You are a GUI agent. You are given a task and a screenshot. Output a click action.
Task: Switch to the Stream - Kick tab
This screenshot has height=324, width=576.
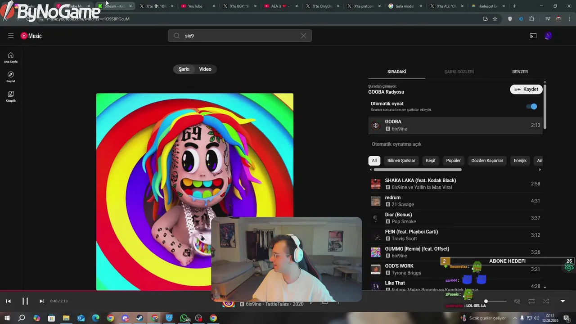click(x=115, y=6)
